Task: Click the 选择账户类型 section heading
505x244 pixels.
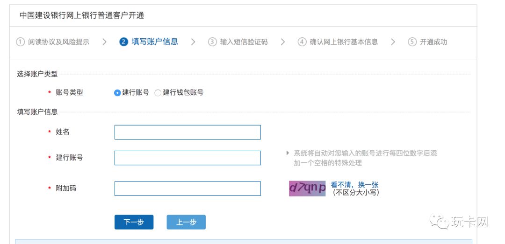Action: click(x=37, y=74)
